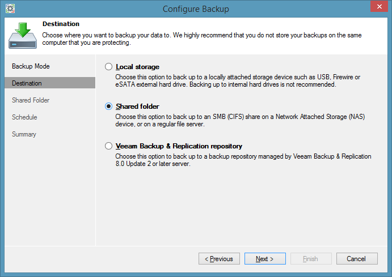Go to the Backup Mode step
Screen dimensions: 392x277
click(31, 66)
